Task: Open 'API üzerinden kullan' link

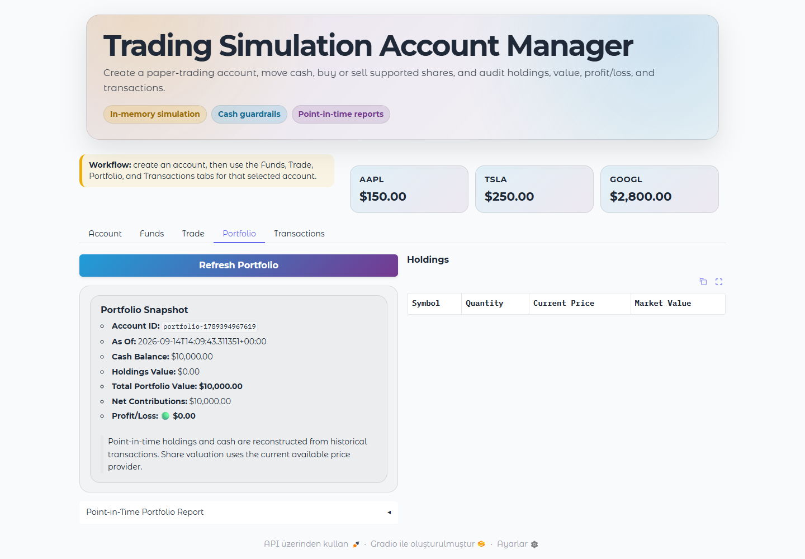Action: pos(312,544)
